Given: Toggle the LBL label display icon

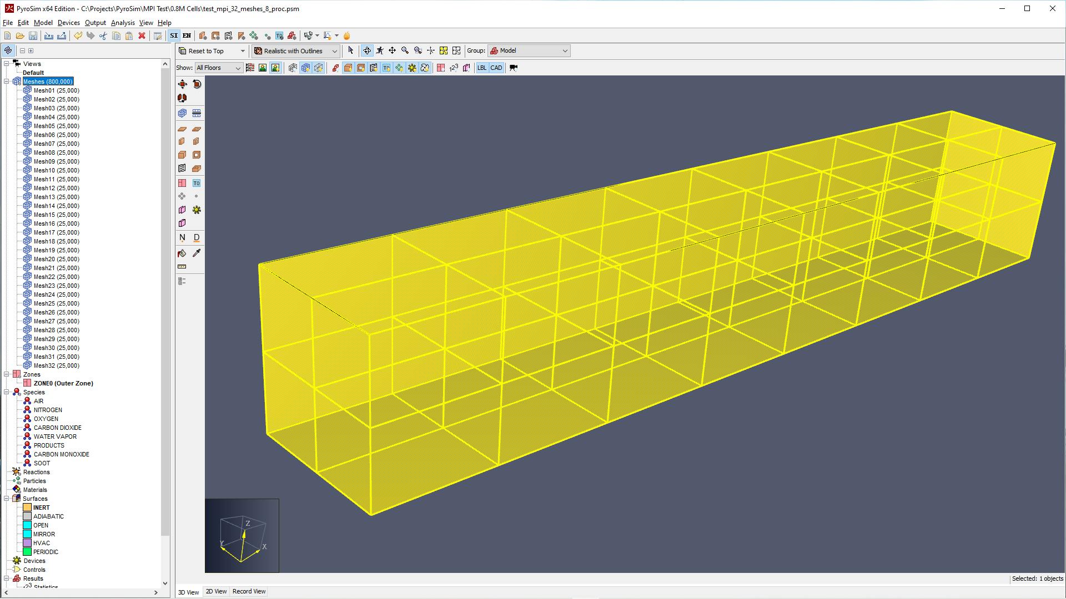Looking at the screenshot, I should [481, 67].
